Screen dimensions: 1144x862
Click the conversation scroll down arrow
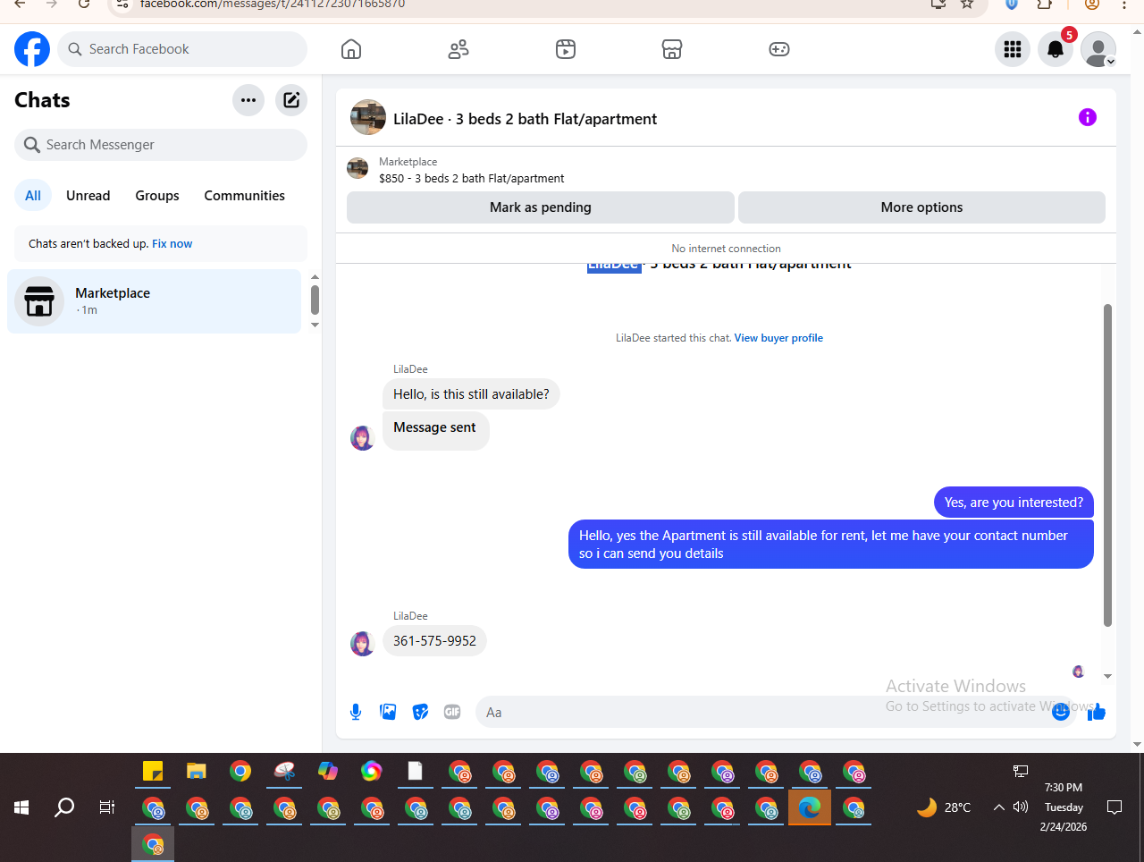1107,677
